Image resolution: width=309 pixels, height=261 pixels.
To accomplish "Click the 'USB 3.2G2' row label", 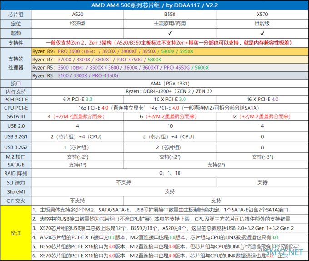I will pyautogui.click(x=16, y=147).
